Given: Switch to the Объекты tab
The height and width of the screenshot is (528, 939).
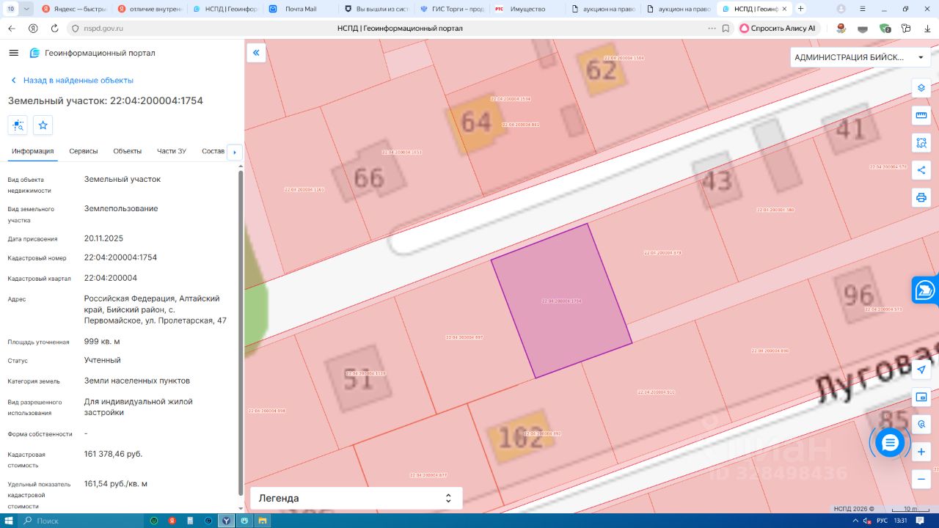Looking at the screenshot, I should click(x=128, y=151).
